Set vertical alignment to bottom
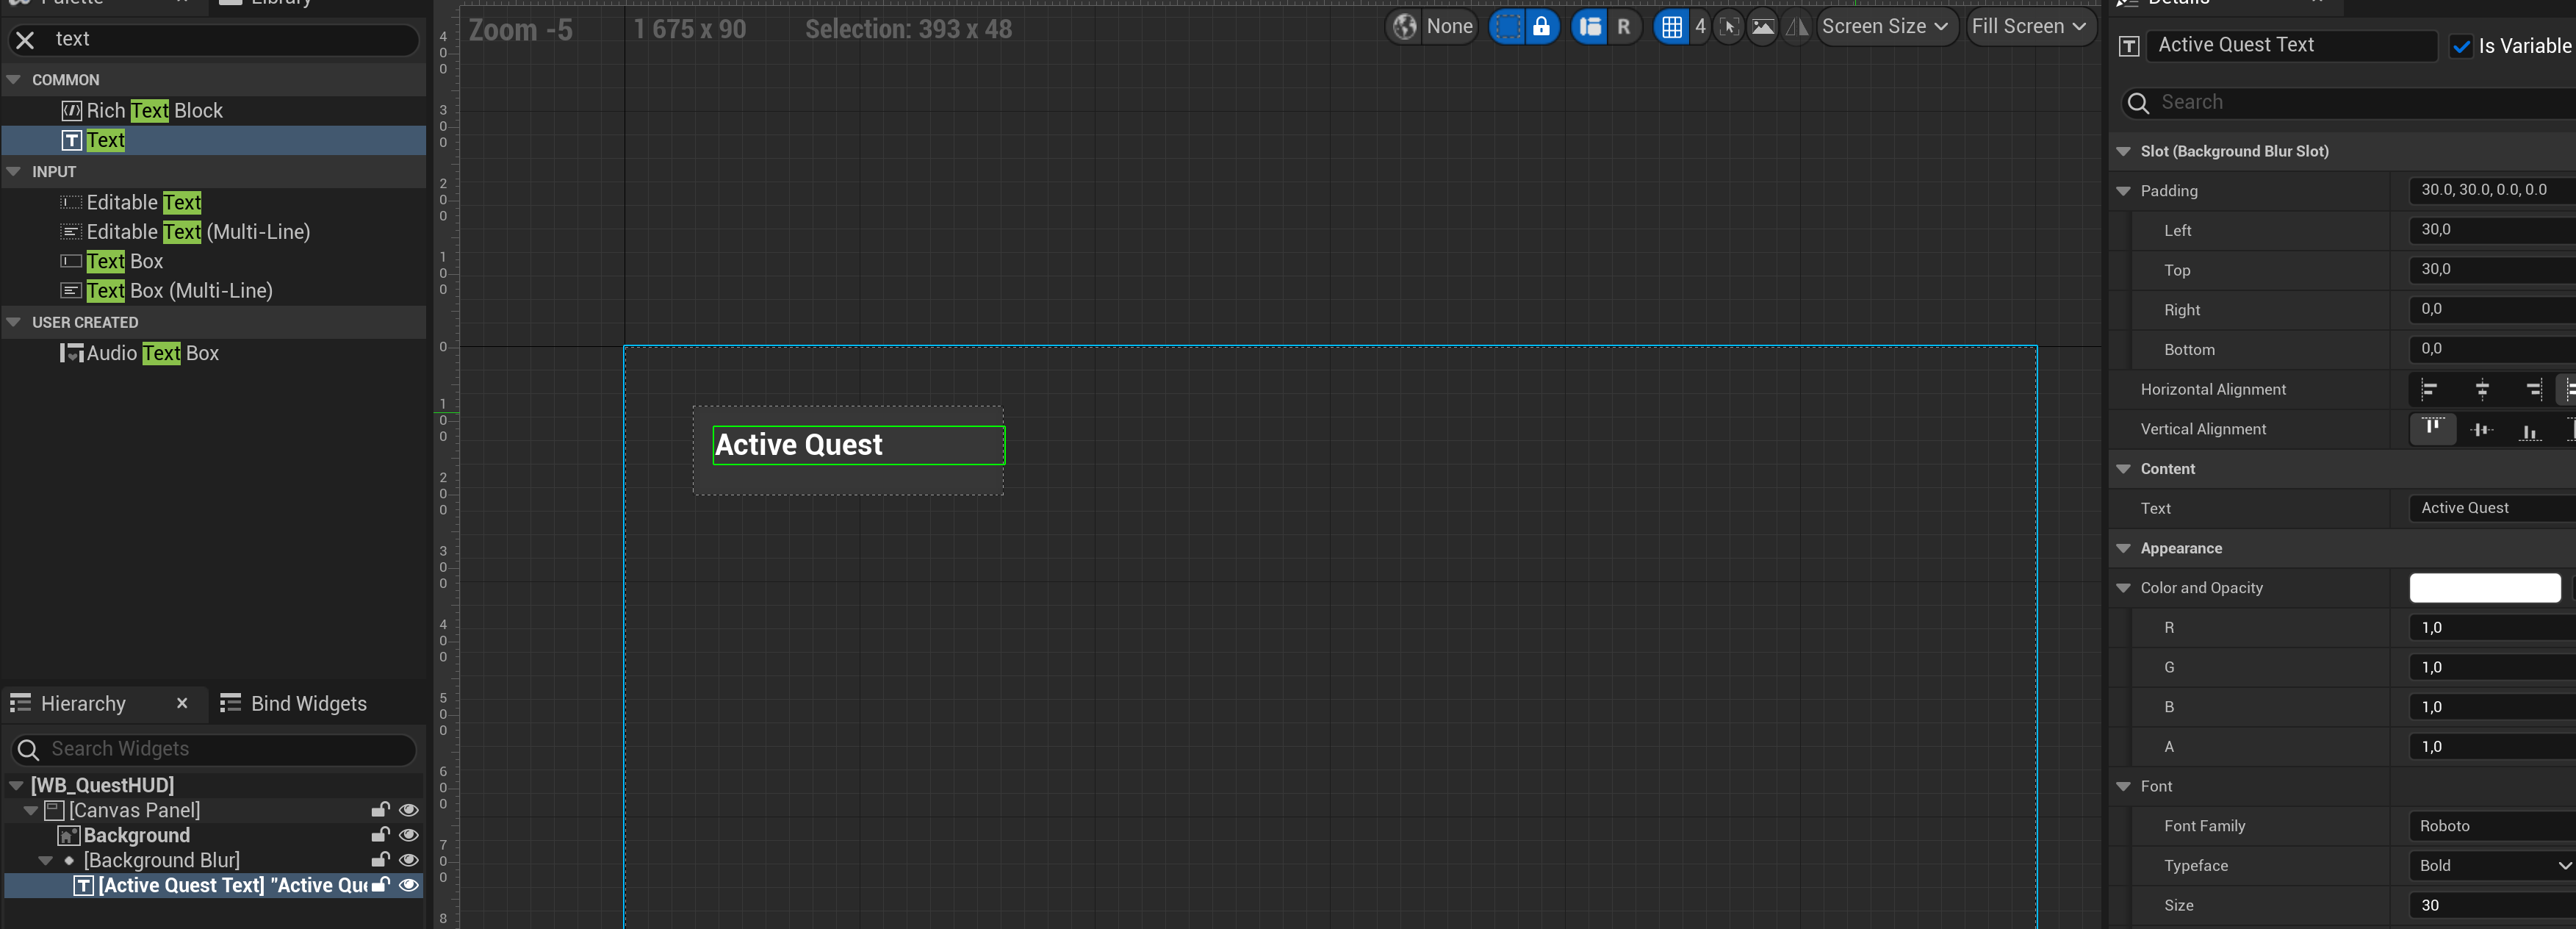Viewport: 2576px width, 929px height. point(2529,430)
